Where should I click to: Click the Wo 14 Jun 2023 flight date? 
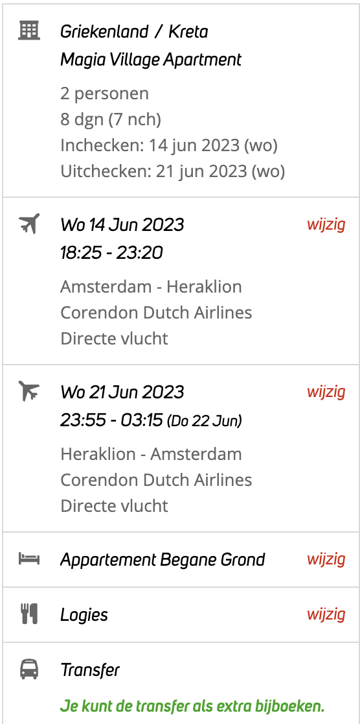click(122, 225)
